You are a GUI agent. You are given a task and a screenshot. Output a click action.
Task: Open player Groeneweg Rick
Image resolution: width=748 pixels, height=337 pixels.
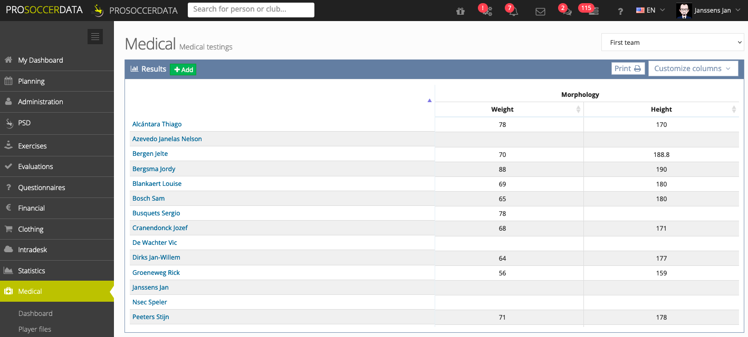pos(156,273)
